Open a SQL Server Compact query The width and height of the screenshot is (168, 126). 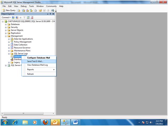click(36, 10)
